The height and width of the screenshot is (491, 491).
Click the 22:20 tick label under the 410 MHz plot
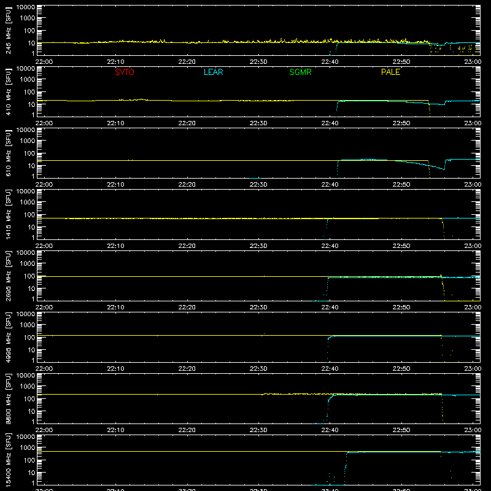pyautogui.click(x=187, y=123)
